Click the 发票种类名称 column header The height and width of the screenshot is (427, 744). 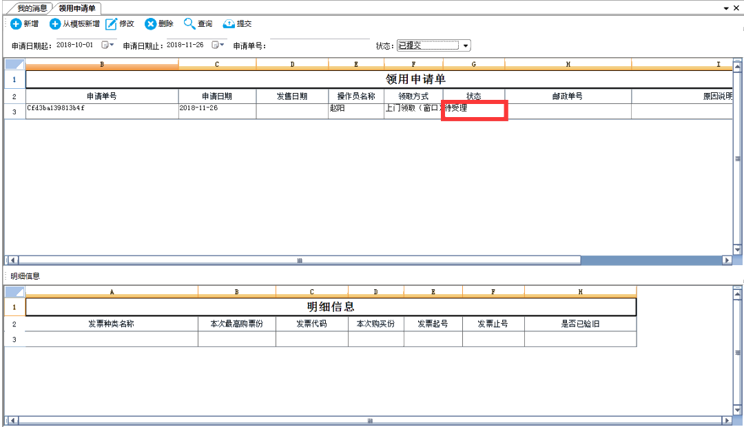[x=112, y=324]
